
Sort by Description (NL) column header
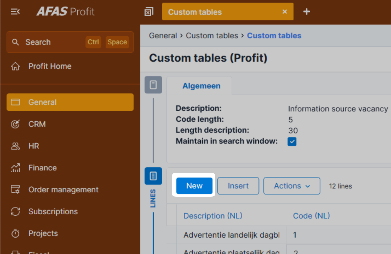(x=213, y=216)
